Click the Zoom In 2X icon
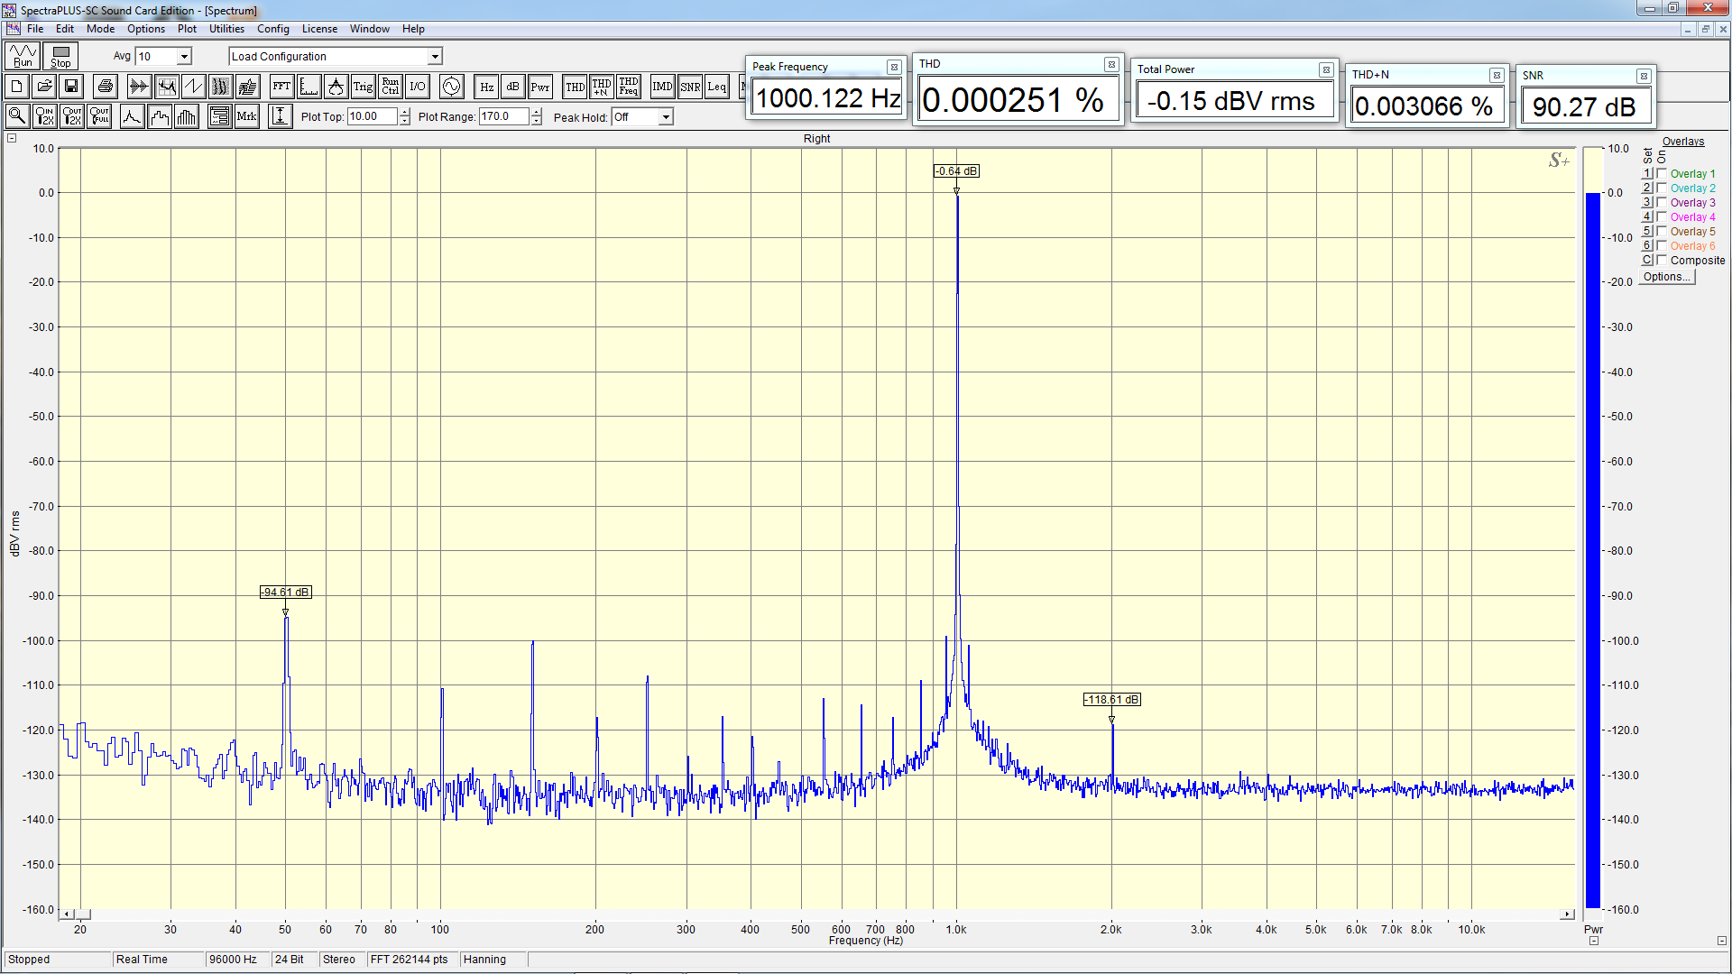The height and width of the screenshot is (974, 1732). pyautogui.click(x=44, y=116)
